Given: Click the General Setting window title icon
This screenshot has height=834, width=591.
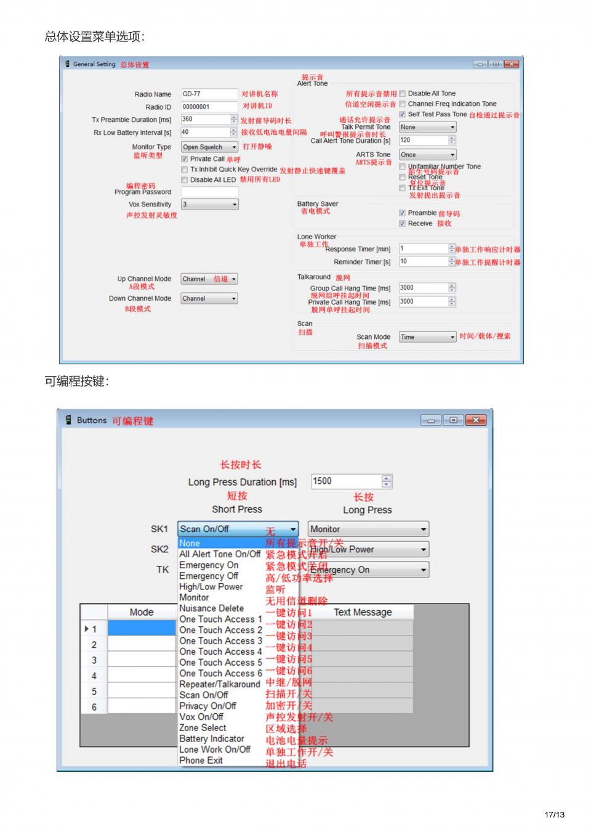Looking at the screenshot, I should coord(68,64).
